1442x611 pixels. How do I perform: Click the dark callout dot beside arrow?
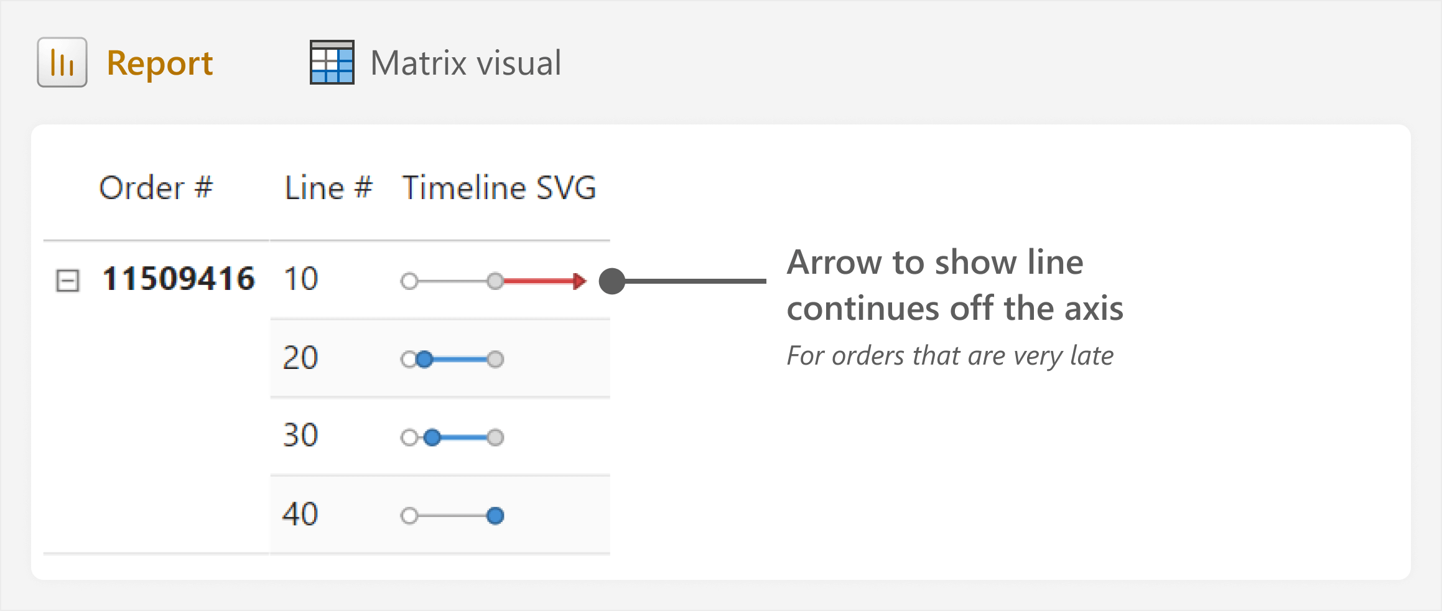(612, 281)
